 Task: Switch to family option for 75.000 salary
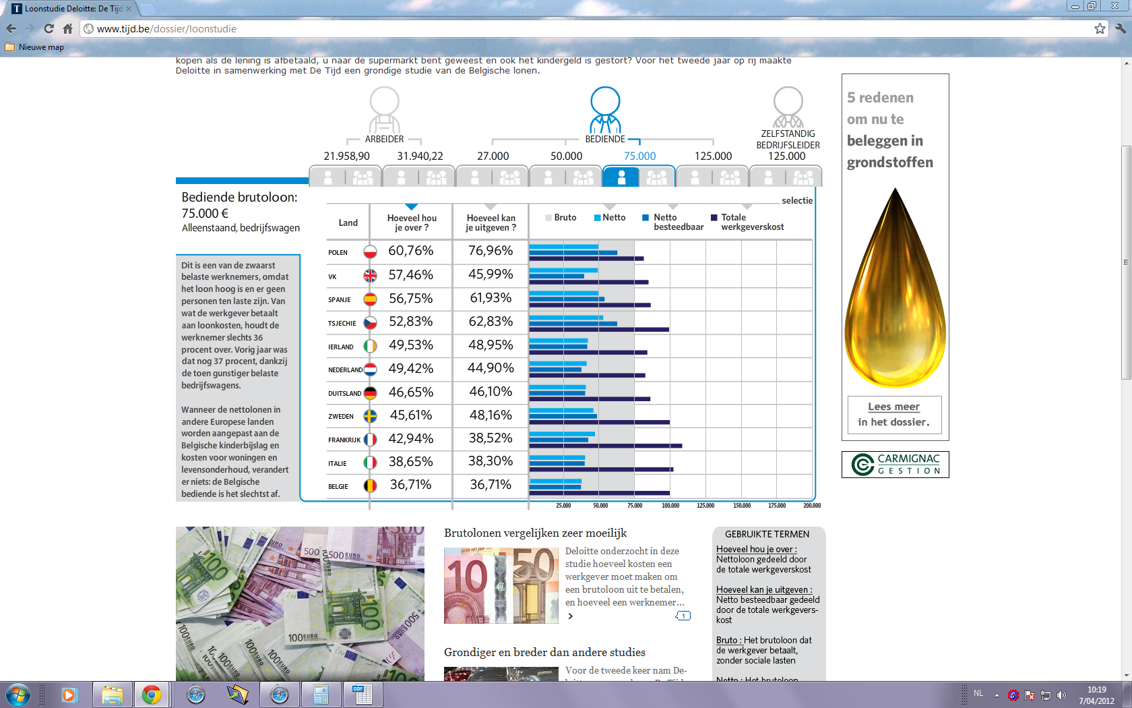pyautogui.click(x=656, y=177)
